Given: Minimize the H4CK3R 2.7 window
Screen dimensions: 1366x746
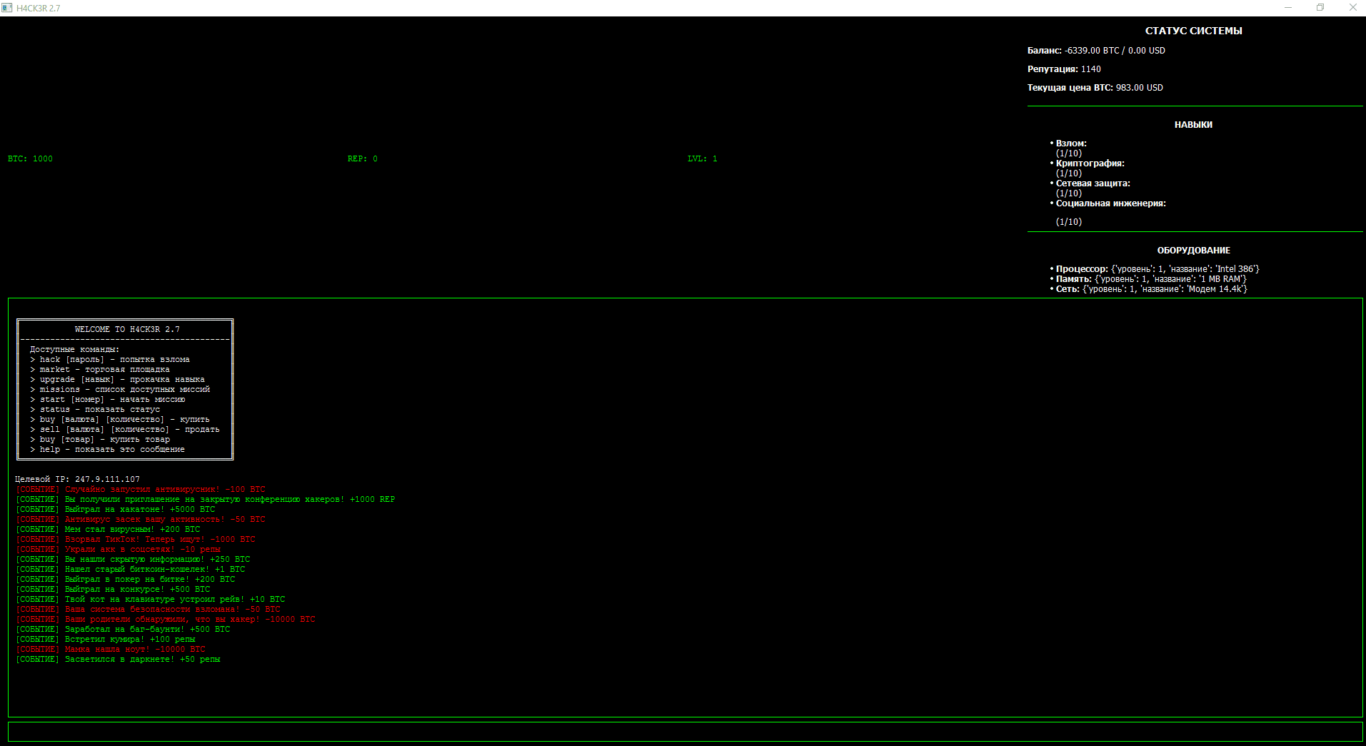Looking at the screenshot, I should tap(1288, 8).
